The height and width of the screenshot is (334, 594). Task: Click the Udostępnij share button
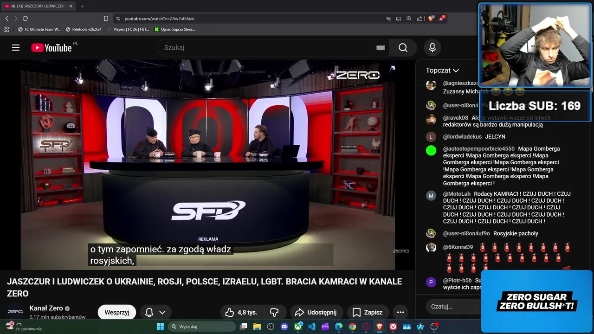pyautogui.click(x=316, y=312)
